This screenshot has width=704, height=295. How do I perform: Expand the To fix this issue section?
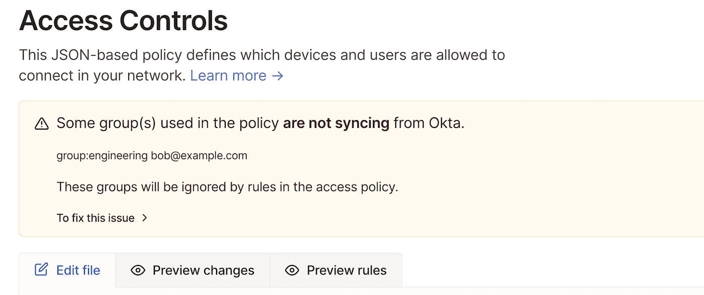tap(96, 218)
